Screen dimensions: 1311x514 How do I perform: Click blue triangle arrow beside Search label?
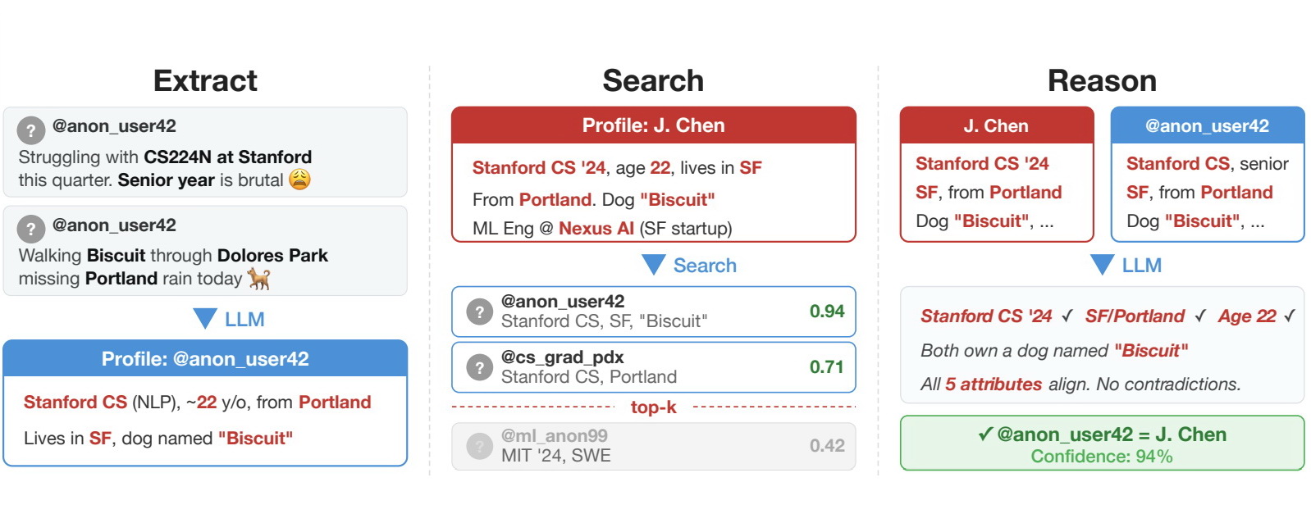pos(654,265)
